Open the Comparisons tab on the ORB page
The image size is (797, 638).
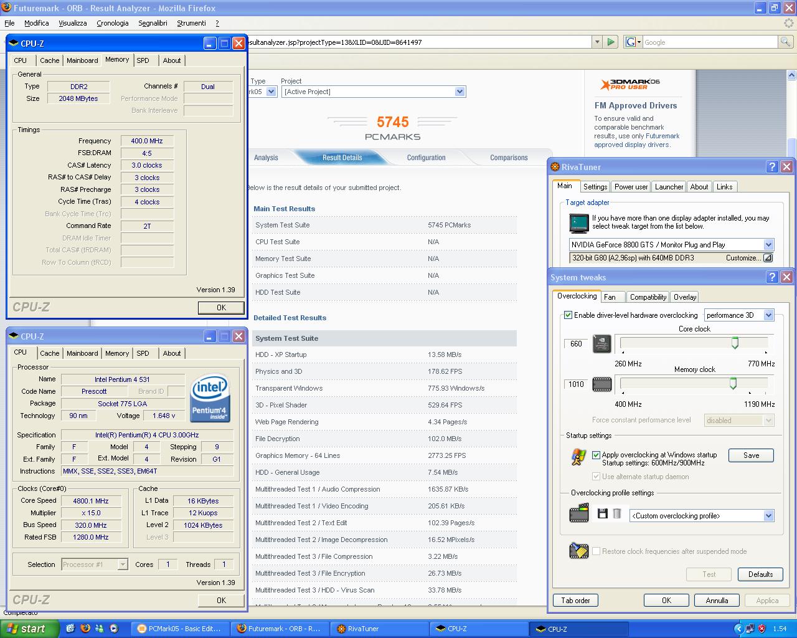tap(509, 158)
